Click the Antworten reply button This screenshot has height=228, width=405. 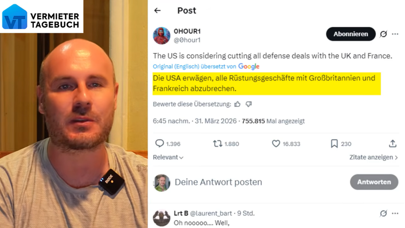click(x=374, y=182)
